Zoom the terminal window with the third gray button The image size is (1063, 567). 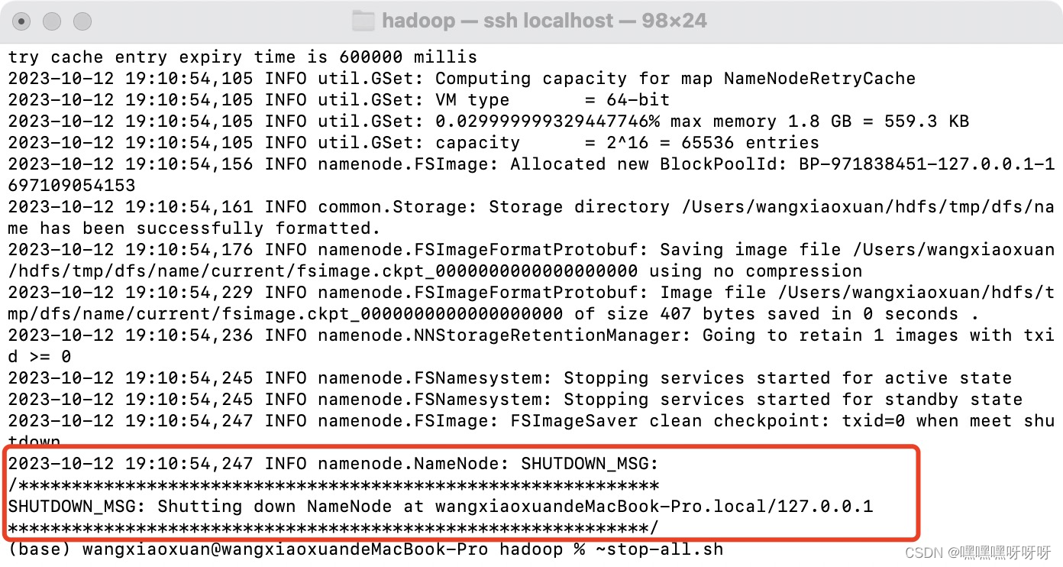click(82, 21)
